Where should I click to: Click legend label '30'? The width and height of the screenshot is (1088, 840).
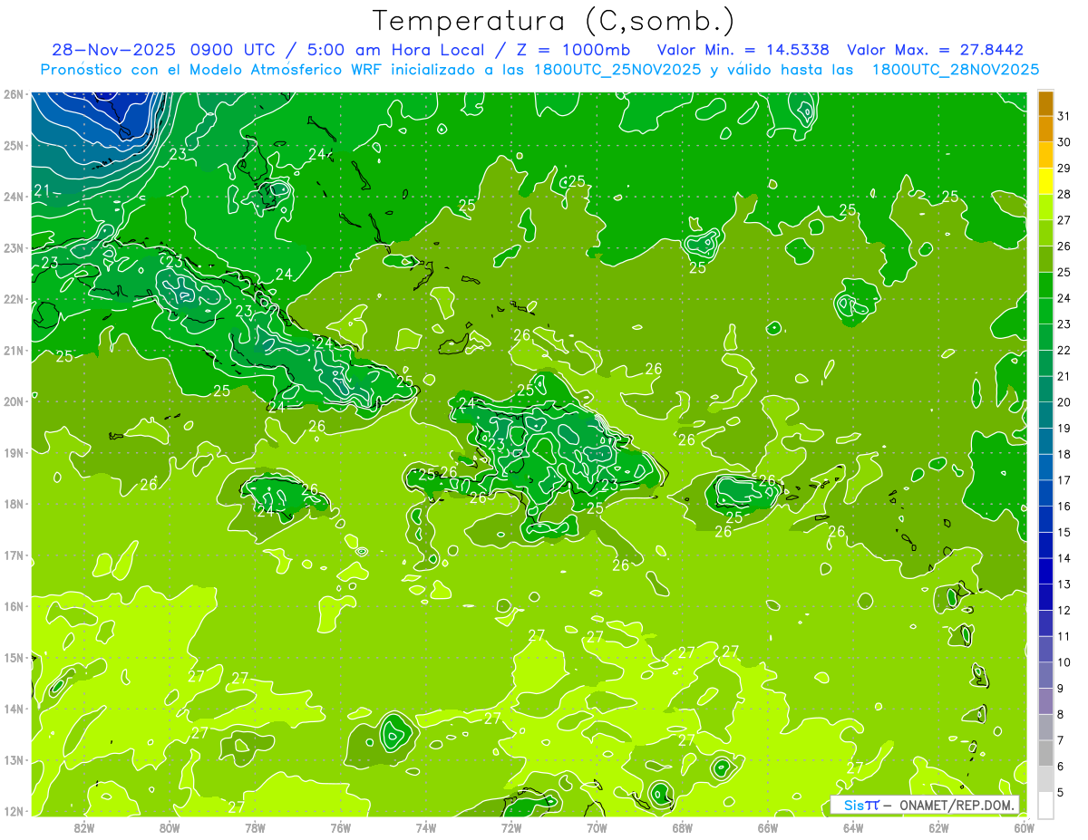[1064, 142]
